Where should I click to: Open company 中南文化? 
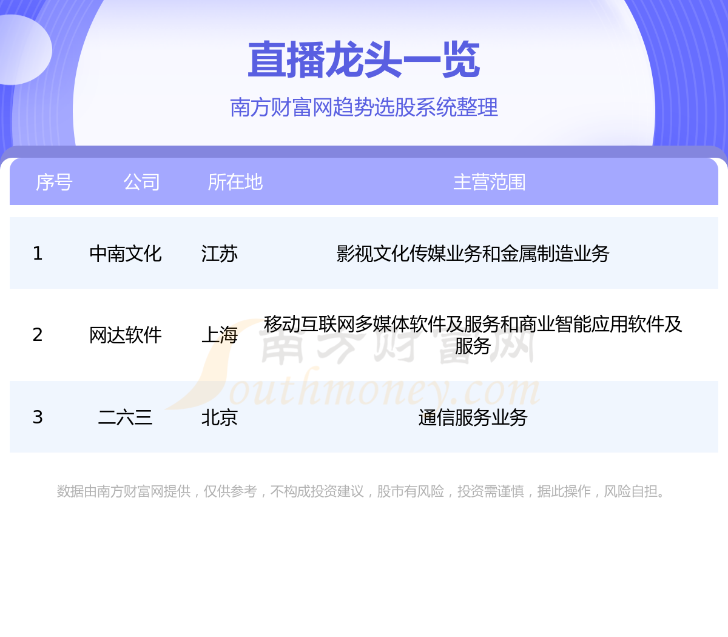pyautogui.click(x=125, y=254)
